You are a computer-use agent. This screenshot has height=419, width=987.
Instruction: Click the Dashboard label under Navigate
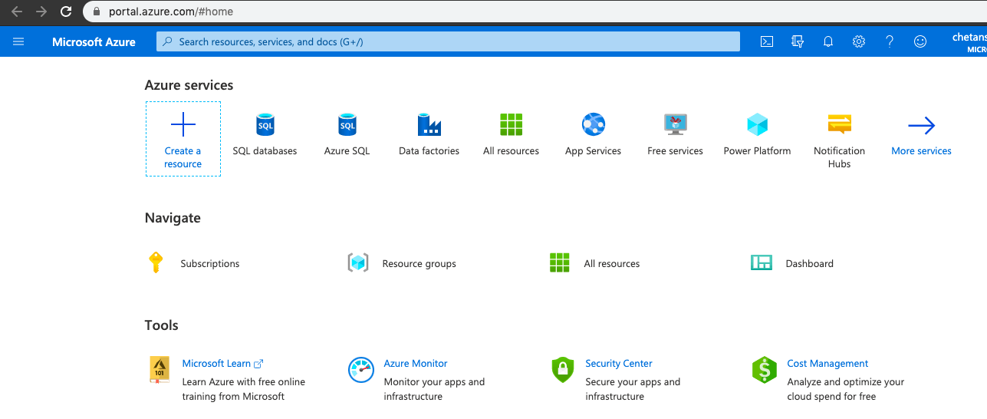pos(809,263)
